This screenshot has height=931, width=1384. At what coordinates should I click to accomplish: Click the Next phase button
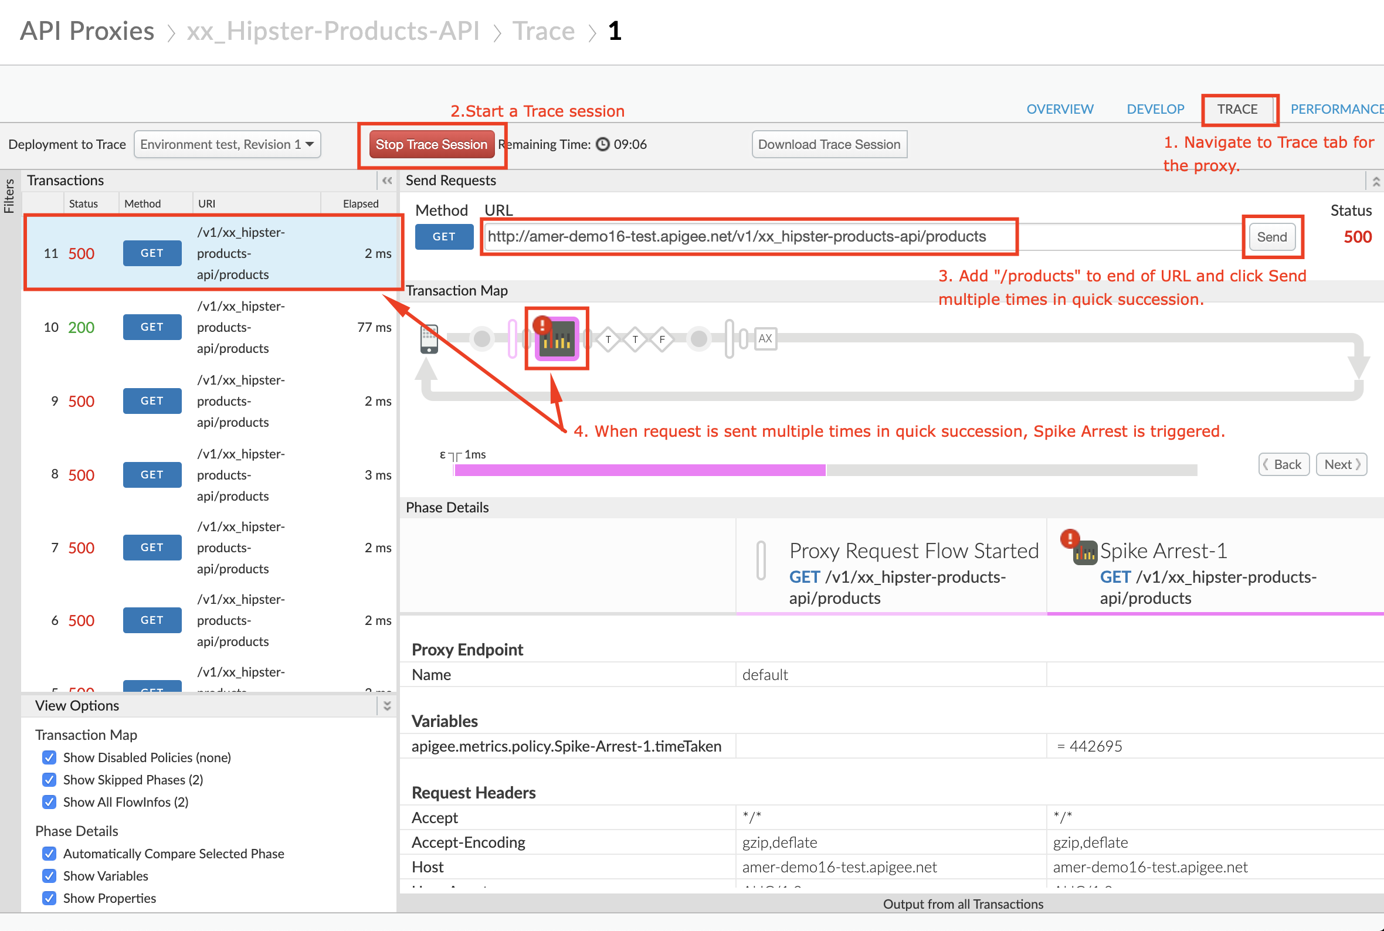(1342, 464)
